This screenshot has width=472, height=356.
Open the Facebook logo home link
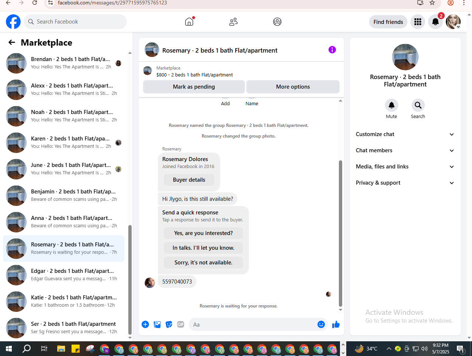(13, 22)
